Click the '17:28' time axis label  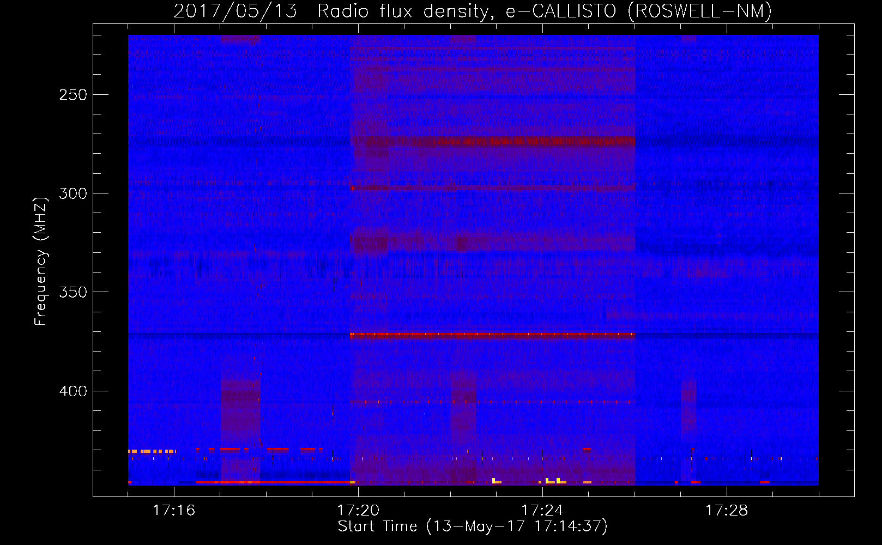point(727,510)
